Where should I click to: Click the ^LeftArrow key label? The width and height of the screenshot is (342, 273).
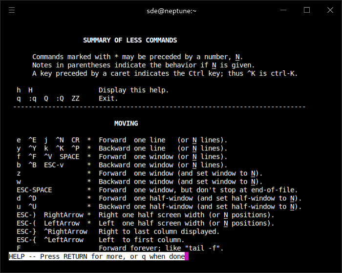[x=64, y=240]
